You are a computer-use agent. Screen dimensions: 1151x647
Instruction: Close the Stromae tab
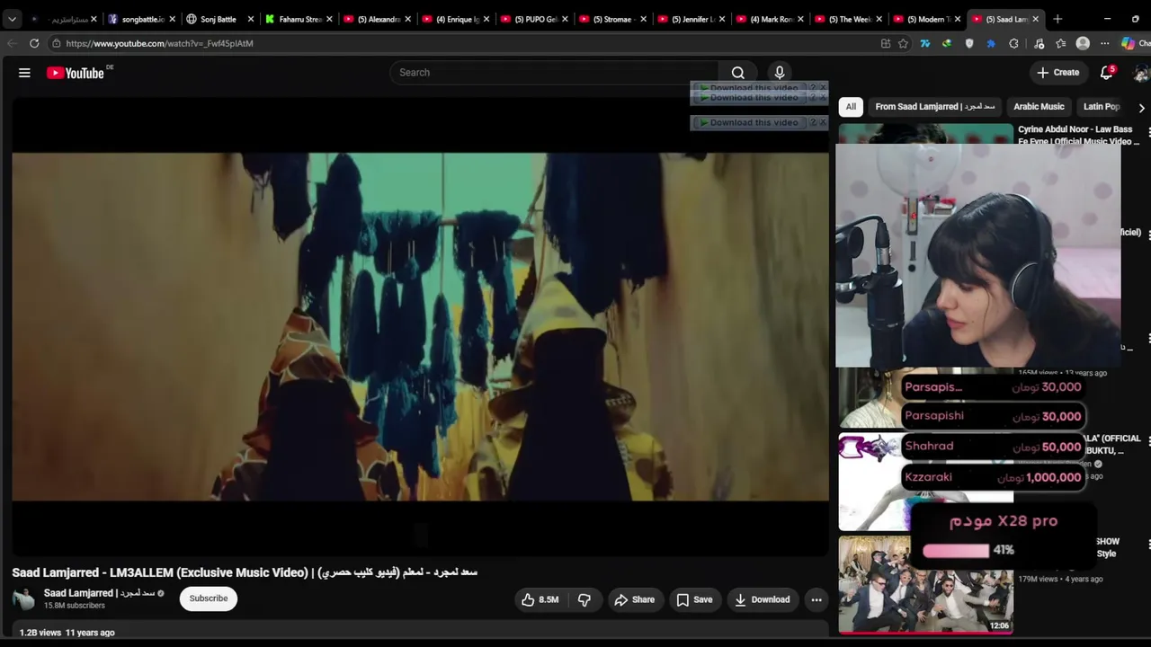[643, 19]
